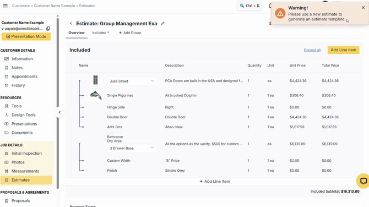Collapse the sidebar with chevron button

point(59,112)
